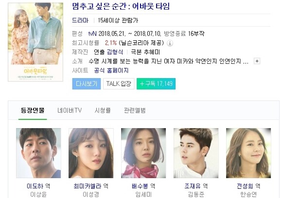Image resolution: width=282 pixels, height=198 pixels.
Task: Open the 공식 홈페이지 link
Action: pos(111,70)
